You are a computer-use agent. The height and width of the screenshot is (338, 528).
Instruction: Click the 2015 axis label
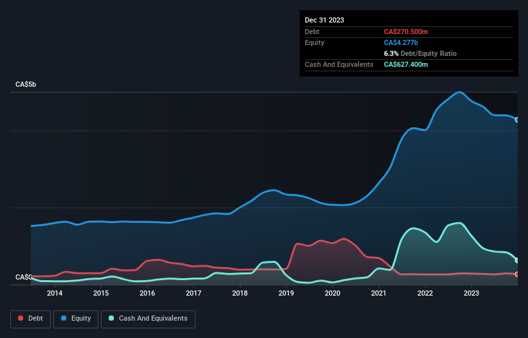tap(101, 293)
